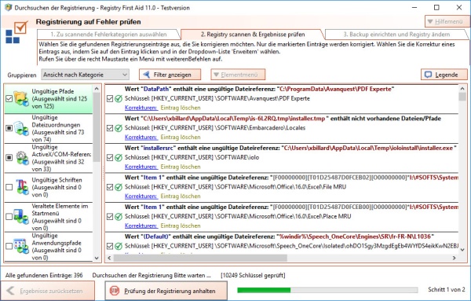The height and width of the screenshot is (301, 471).
Task: Open Korrekturen dropdown for PDF Experte entry
Action: point(141,108)
